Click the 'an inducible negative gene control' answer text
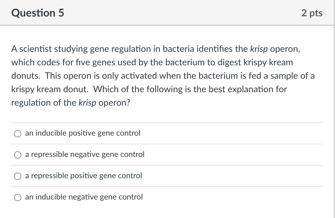The image size is (335, 218). click(83, 197)
